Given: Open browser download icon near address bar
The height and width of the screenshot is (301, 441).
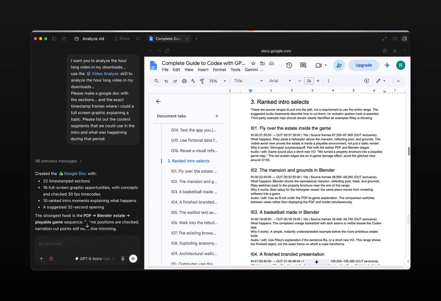Looking at the screenshot, I should coord(395,51).
